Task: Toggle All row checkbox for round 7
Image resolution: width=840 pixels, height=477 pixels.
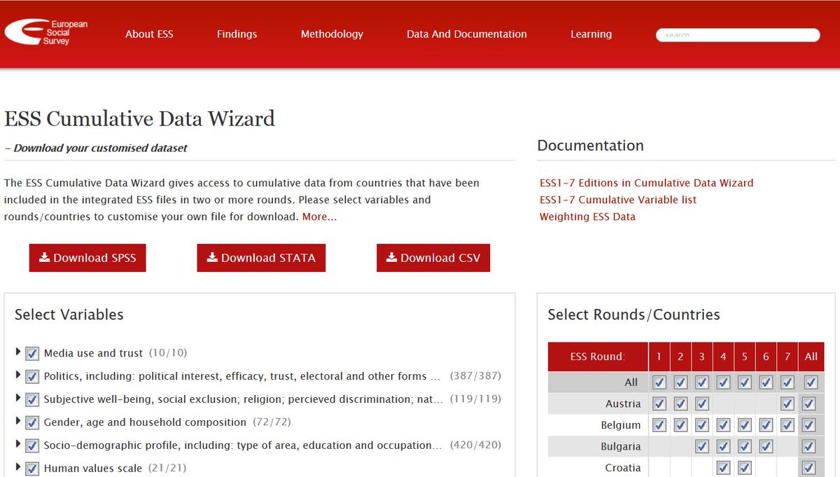Action: point(787,382)
